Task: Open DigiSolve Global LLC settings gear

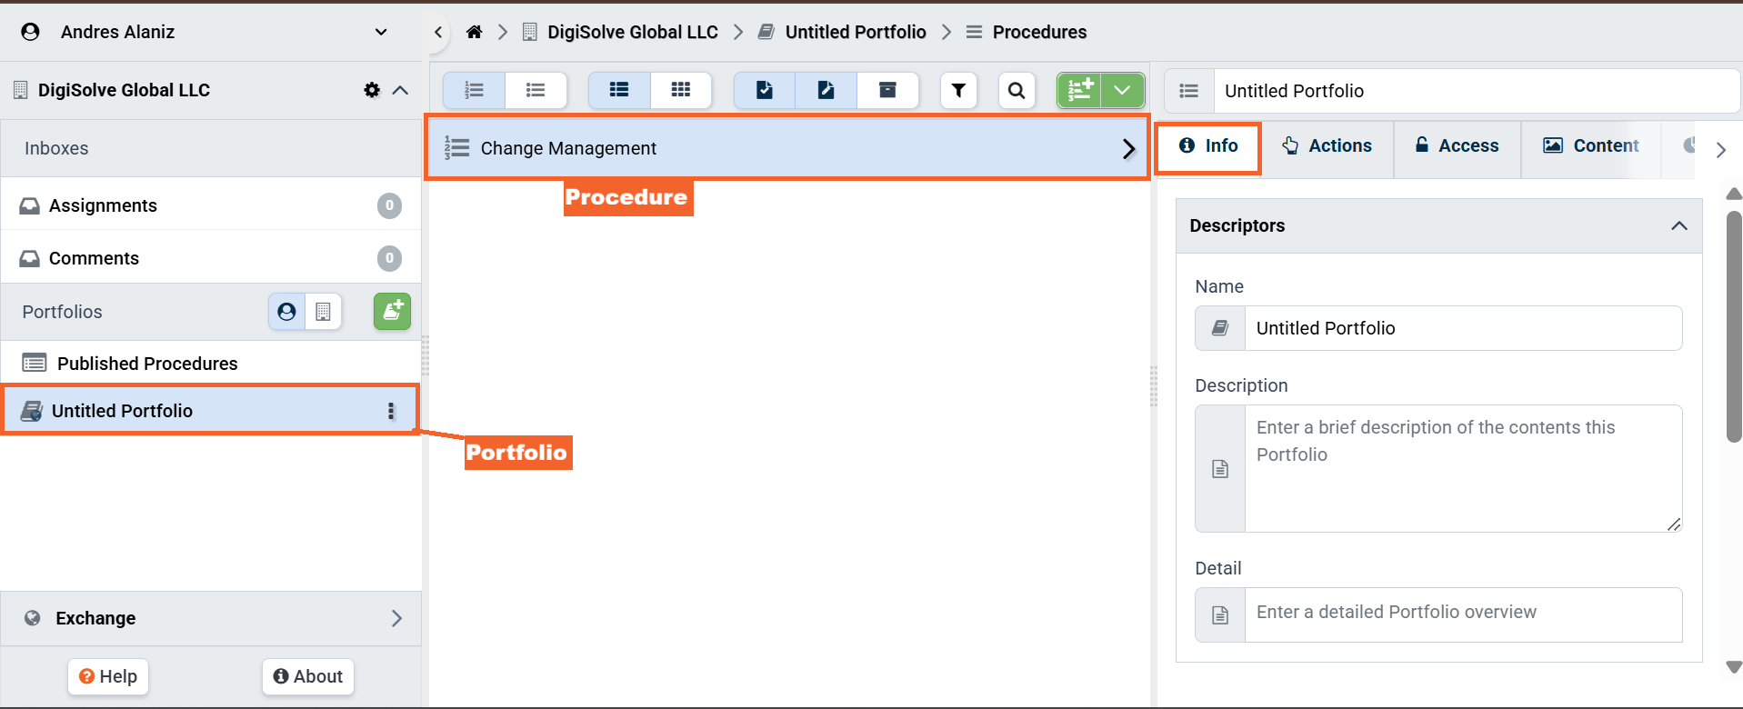Action: 372,90
